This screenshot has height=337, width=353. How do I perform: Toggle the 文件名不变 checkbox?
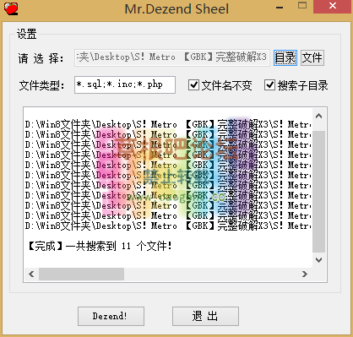[193, 84]
